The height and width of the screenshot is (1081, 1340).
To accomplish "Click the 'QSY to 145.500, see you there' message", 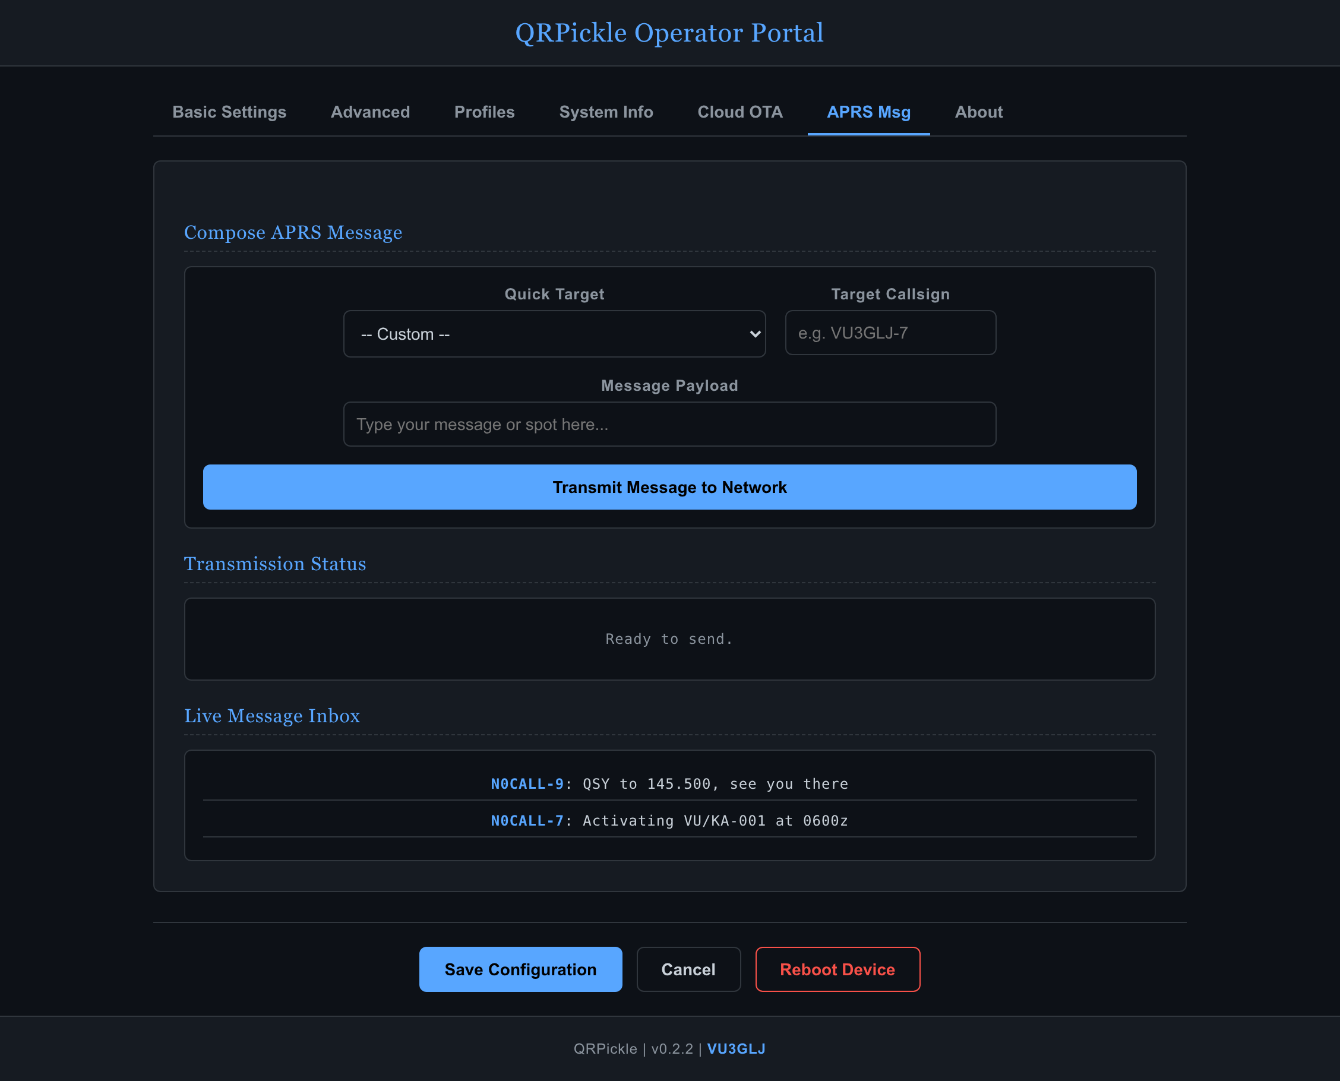I will pyautogui.click(x=716, y=784).
